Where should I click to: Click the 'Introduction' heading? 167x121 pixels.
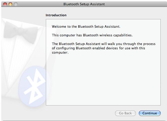[x=56, y=15]
